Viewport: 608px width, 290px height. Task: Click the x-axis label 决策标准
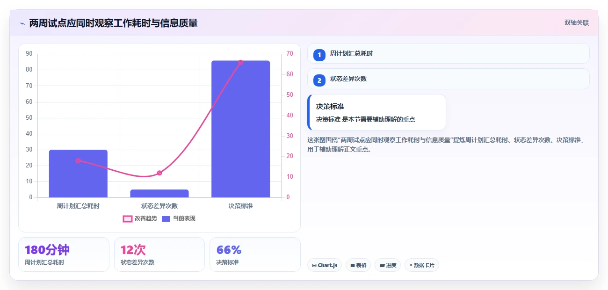(x=240, y=206)
